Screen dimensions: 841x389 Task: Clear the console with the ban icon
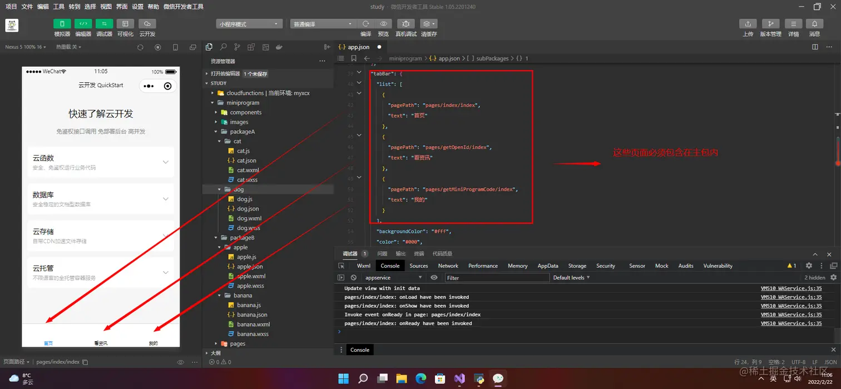[x=353, y=277]
